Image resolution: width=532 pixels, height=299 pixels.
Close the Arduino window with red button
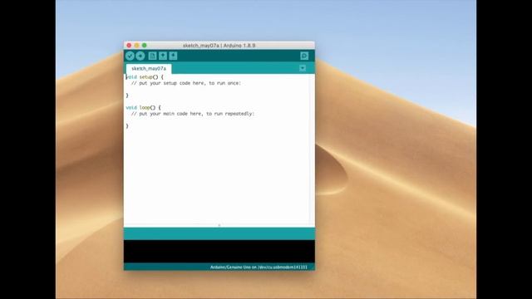[x=129, y=46]
